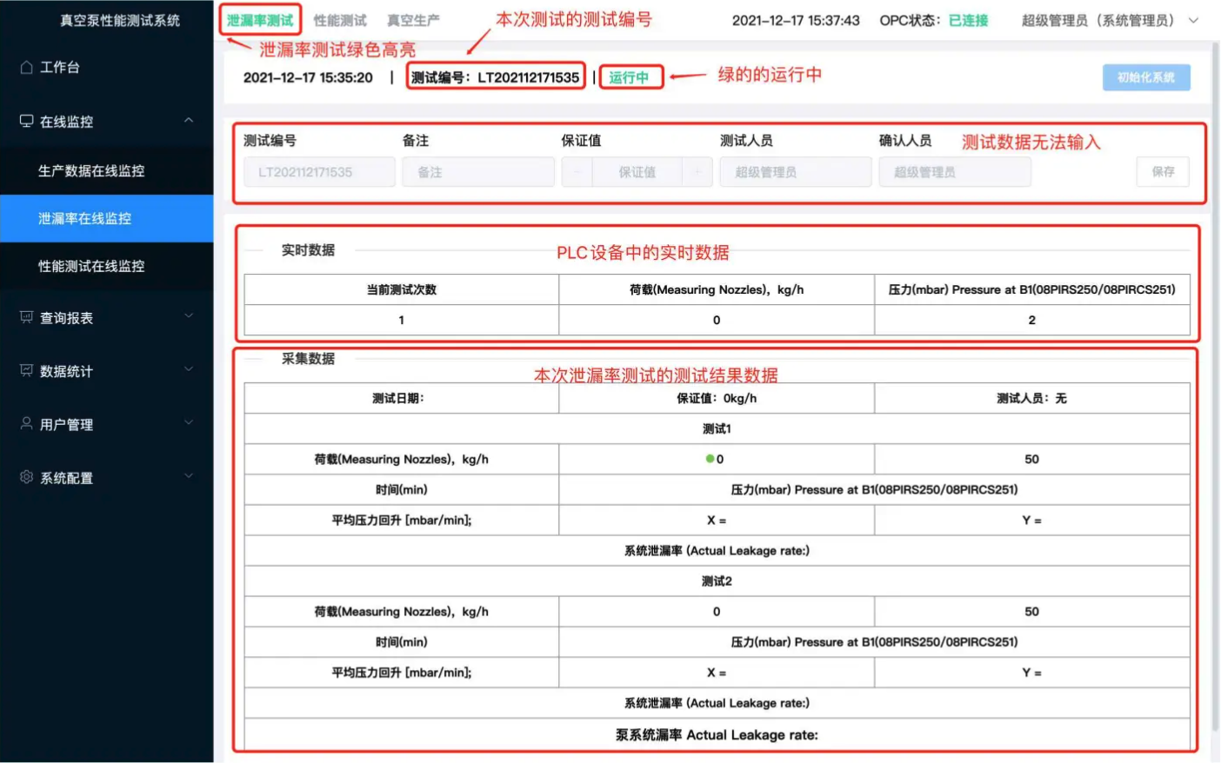Click the 当前测试次数 column header
1221x763 pixels.
click(402, 289)
